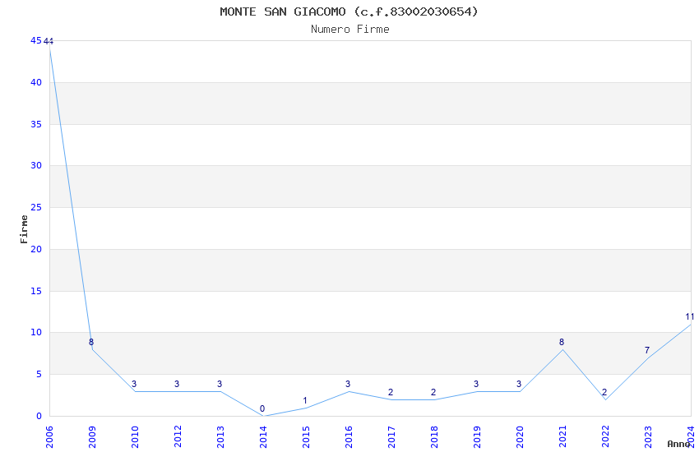Pick the data value 44 for 2006

pos(49,42)
